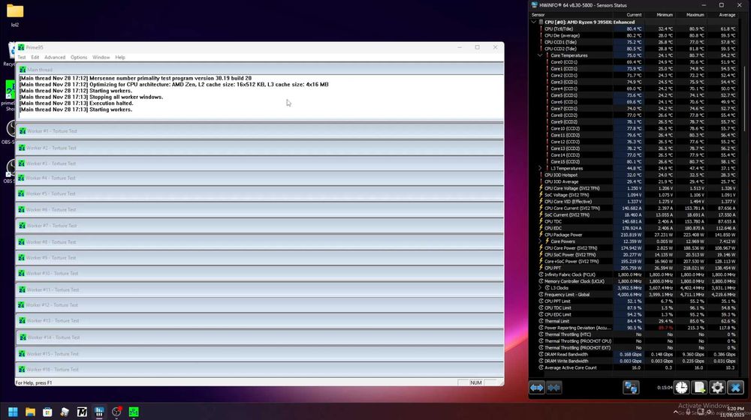Click HWiNFO blue X close sensors button

pyautogui.click(x=735, y=388)
